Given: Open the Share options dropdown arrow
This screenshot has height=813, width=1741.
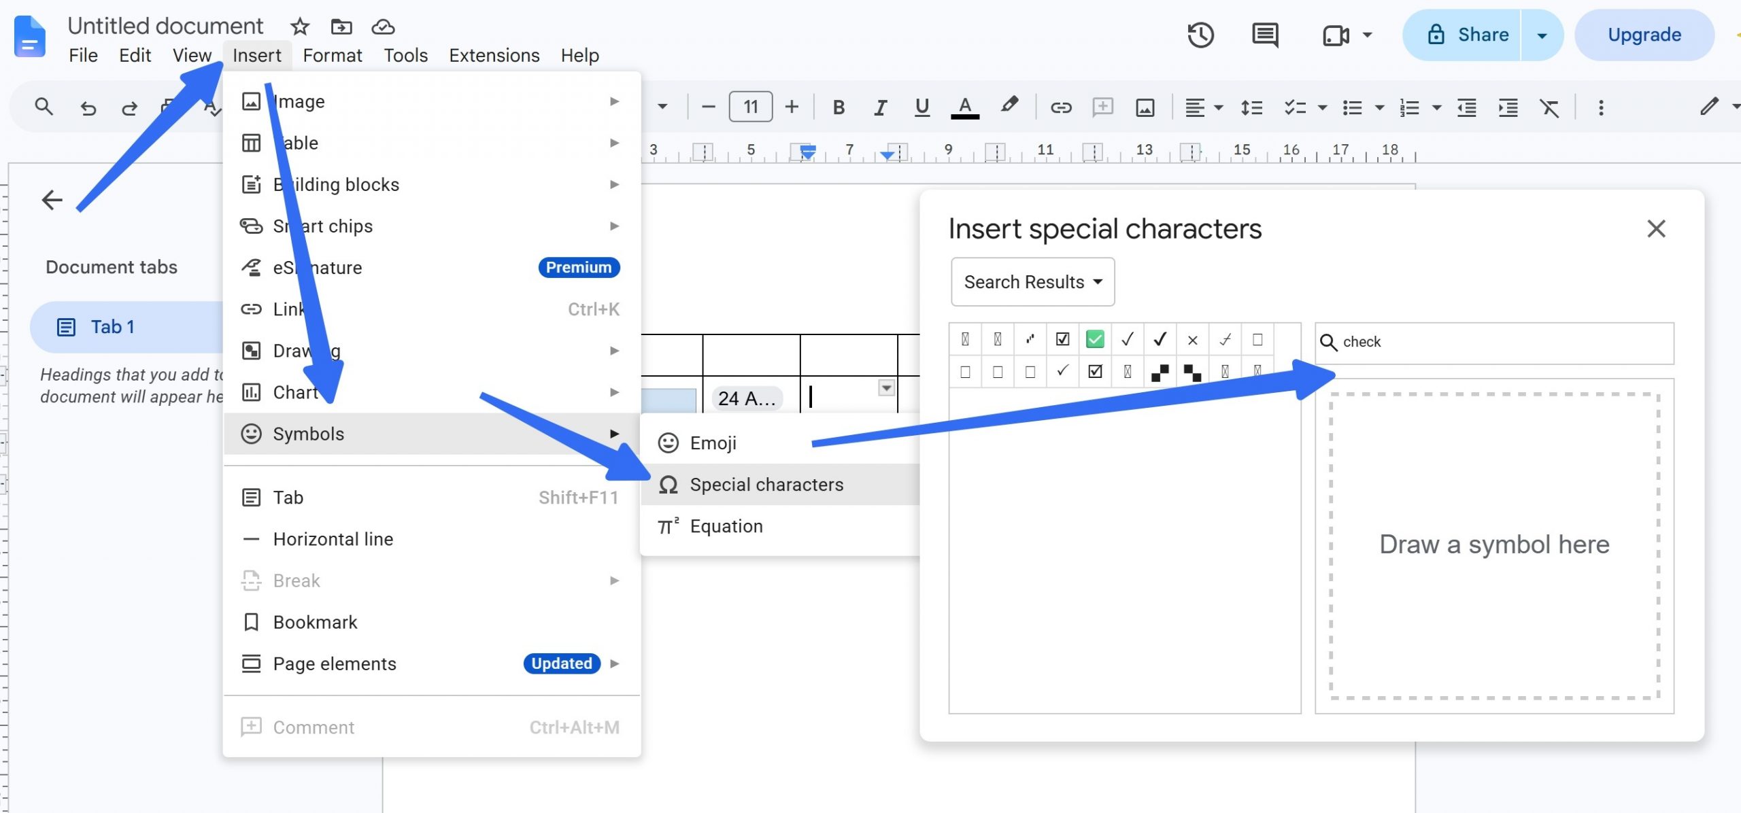Looking at the screenshot, I should 1542,35.
